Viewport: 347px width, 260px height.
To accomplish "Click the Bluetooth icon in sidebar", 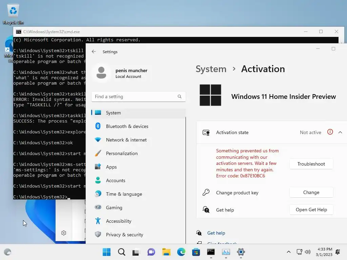I will [x=98, y=126].
